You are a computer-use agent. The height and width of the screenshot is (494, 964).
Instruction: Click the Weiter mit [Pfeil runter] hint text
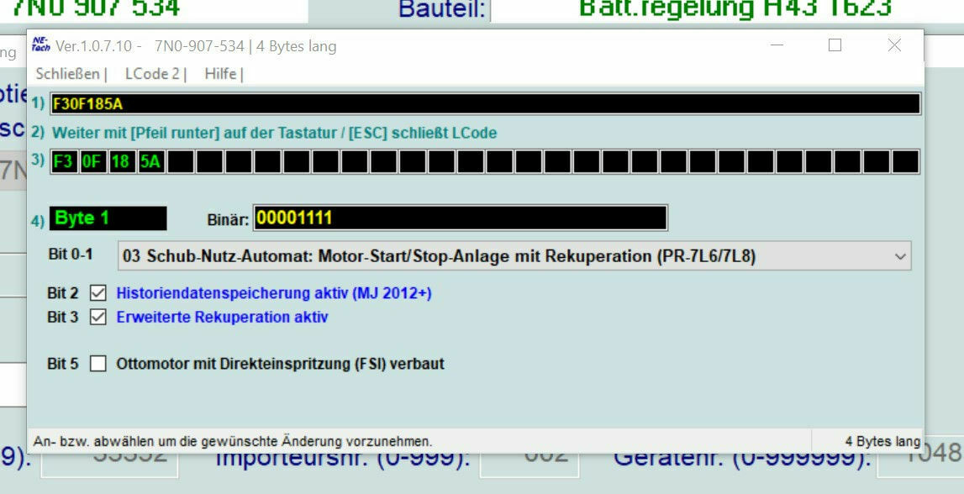(x=274, y=133)
